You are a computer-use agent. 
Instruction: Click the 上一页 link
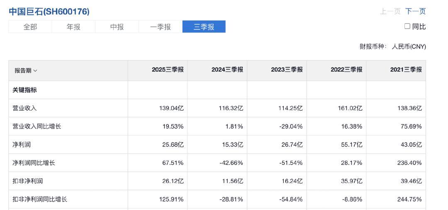[390, 12]
